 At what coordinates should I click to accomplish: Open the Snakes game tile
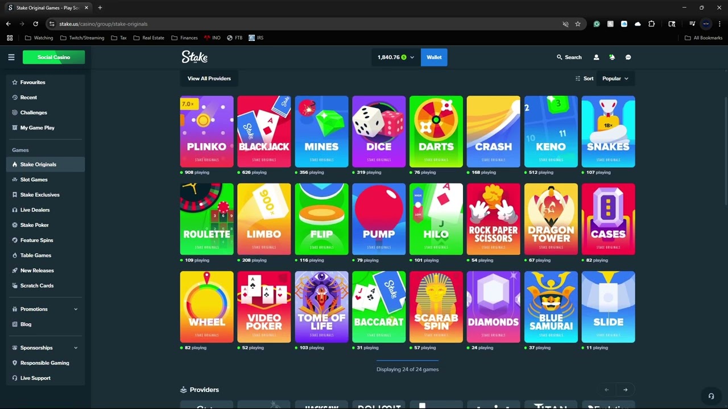(x=608, y=132)
